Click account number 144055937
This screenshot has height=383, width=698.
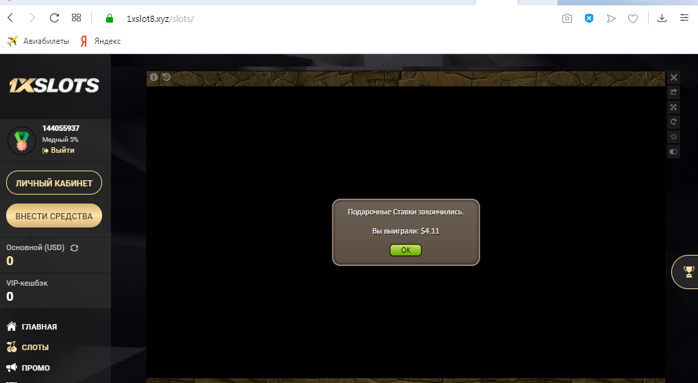click(60, 128)
